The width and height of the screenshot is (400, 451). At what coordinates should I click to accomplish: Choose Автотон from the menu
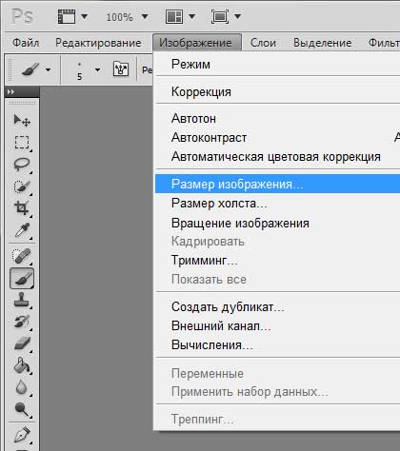[x=277, y=119]
